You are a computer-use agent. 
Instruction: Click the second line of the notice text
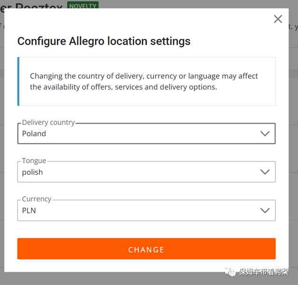click(123, 87)
